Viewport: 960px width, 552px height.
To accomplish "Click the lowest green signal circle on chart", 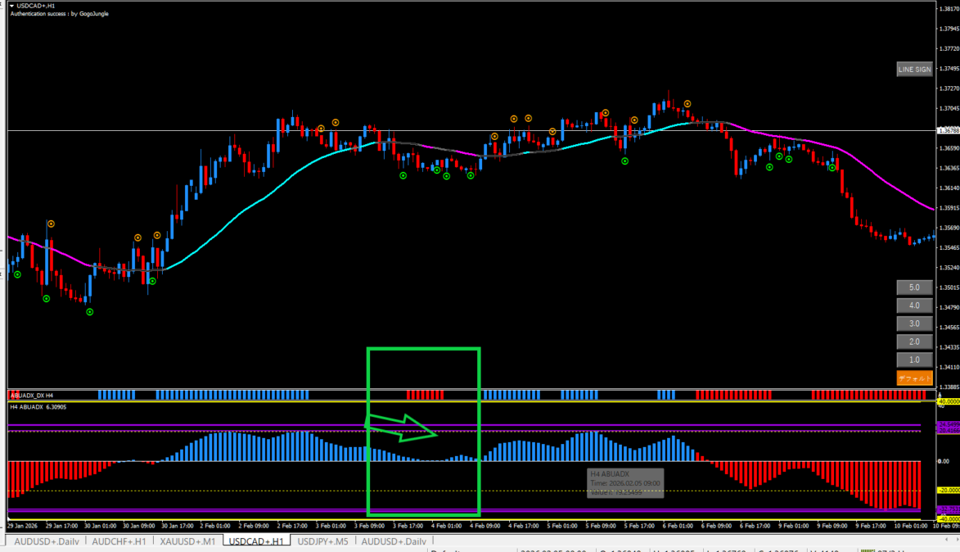I will 90,312.
